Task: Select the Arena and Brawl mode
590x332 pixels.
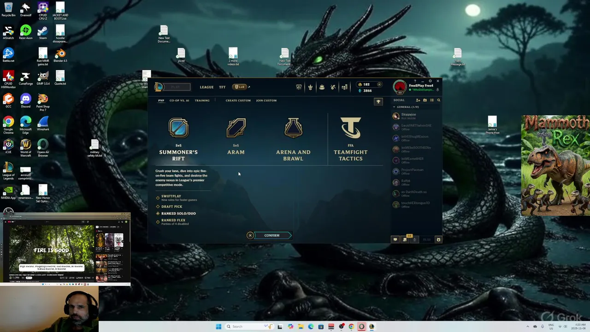Action: pos(293,140)
